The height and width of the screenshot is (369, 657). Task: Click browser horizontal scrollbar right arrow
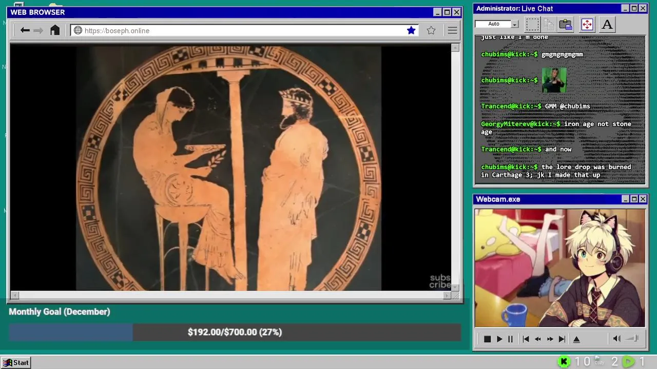447,295
